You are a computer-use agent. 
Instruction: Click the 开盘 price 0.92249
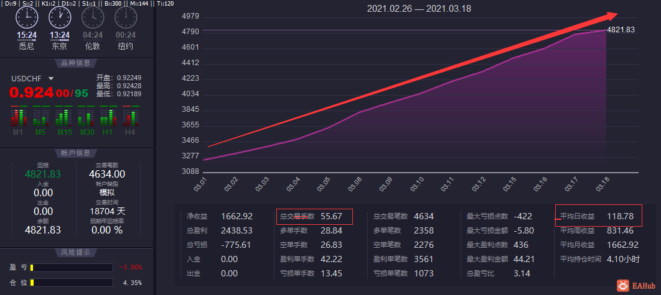pos(129,78)
